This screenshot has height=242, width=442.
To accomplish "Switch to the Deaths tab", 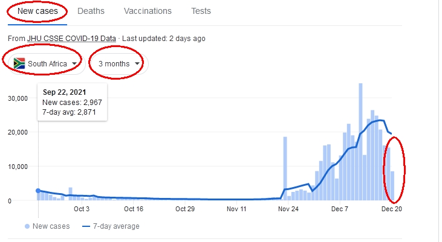I will point(91,11).
